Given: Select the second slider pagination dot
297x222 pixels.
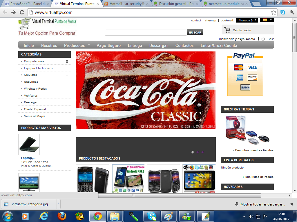Looking at the screenshot, I should [x=198, y=152].
